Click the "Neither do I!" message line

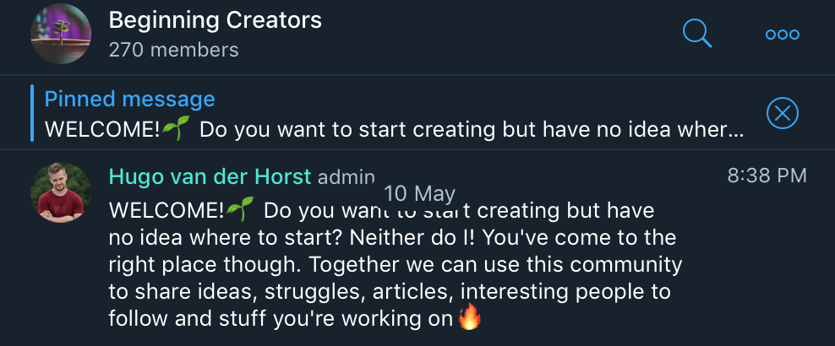click(x=393, y=236)
